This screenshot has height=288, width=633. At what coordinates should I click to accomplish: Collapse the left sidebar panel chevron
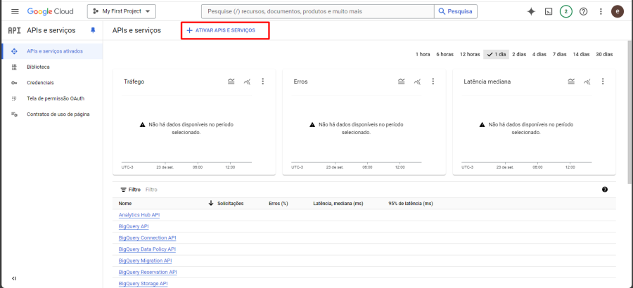pyautogui.click(x=15, y=278)
